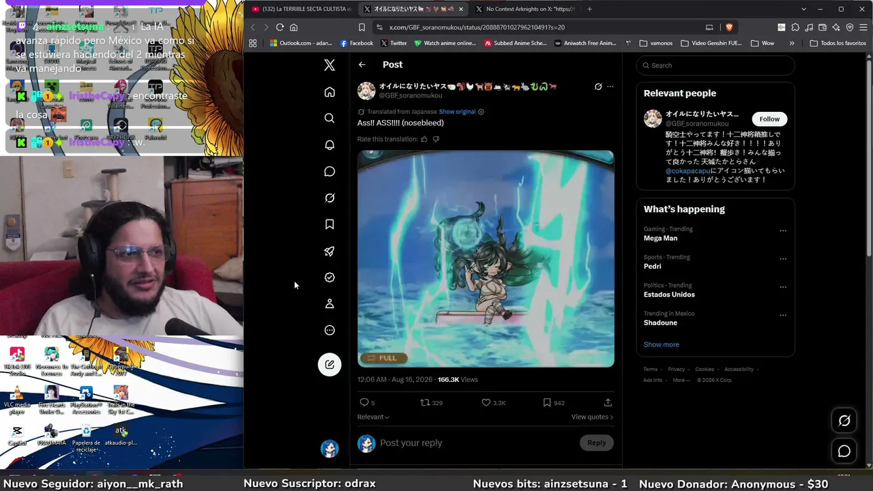
Task: Open replies on the post
Action: pyautogui.click(x=367, y=402)
